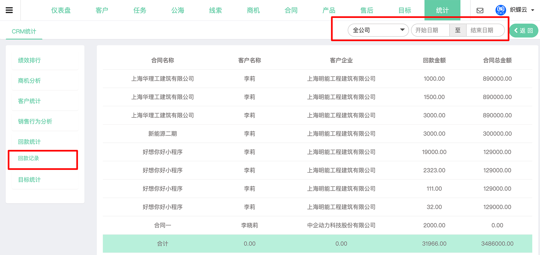This screenshot has height=255, width=540.
Task: Click the 回款金额 column header
Action: pos(434,60)
